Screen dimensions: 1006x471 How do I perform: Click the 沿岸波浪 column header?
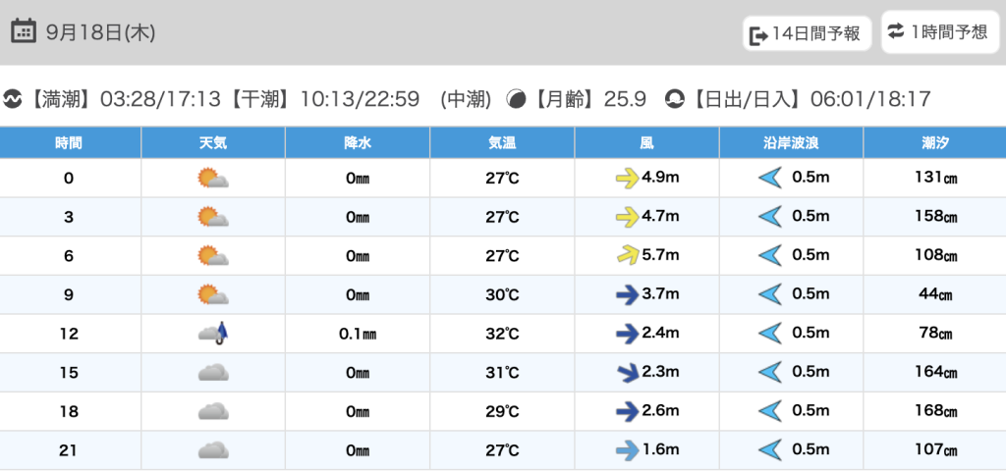pos(791,142)
